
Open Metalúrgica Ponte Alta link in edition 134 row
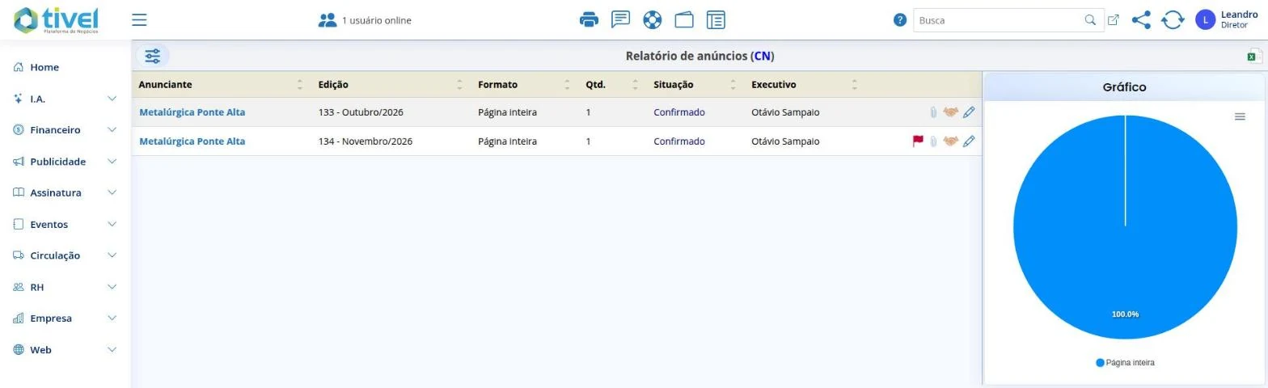(192, 141)
